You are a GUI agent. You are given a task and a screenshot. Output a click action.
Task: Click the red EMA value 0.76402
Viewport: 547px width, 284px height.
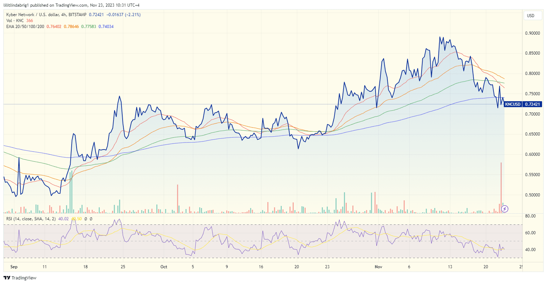55,26
